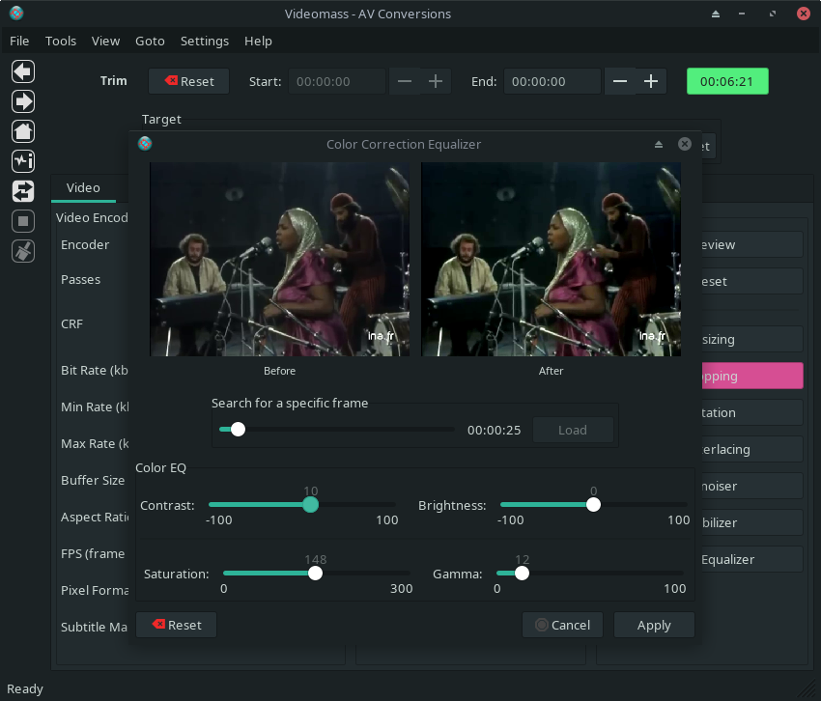Open the media stream info icon
The image size is (821, 701).
23,161
